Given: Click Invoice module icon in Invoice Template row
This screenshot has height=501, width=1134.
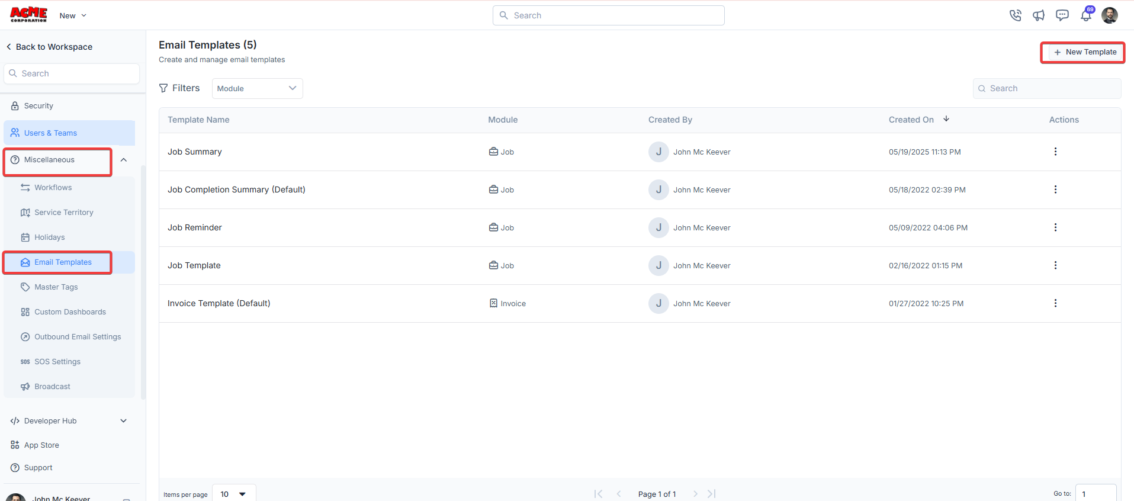Looking at the screenshot, I should [493, 303].
